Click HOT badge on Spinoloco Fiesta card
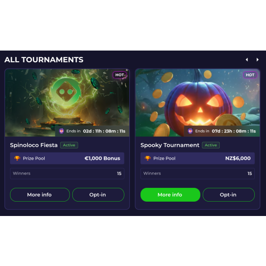Viewport: 266px width, 266px height. pos(120,75)
